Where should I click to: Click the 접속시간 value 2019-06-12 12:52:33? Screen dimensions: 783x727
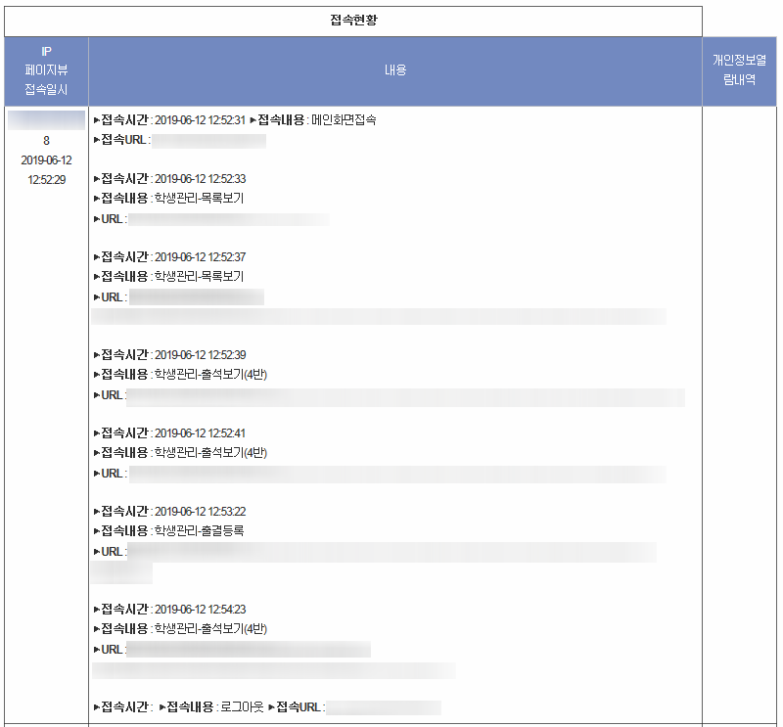pos(200,179)
